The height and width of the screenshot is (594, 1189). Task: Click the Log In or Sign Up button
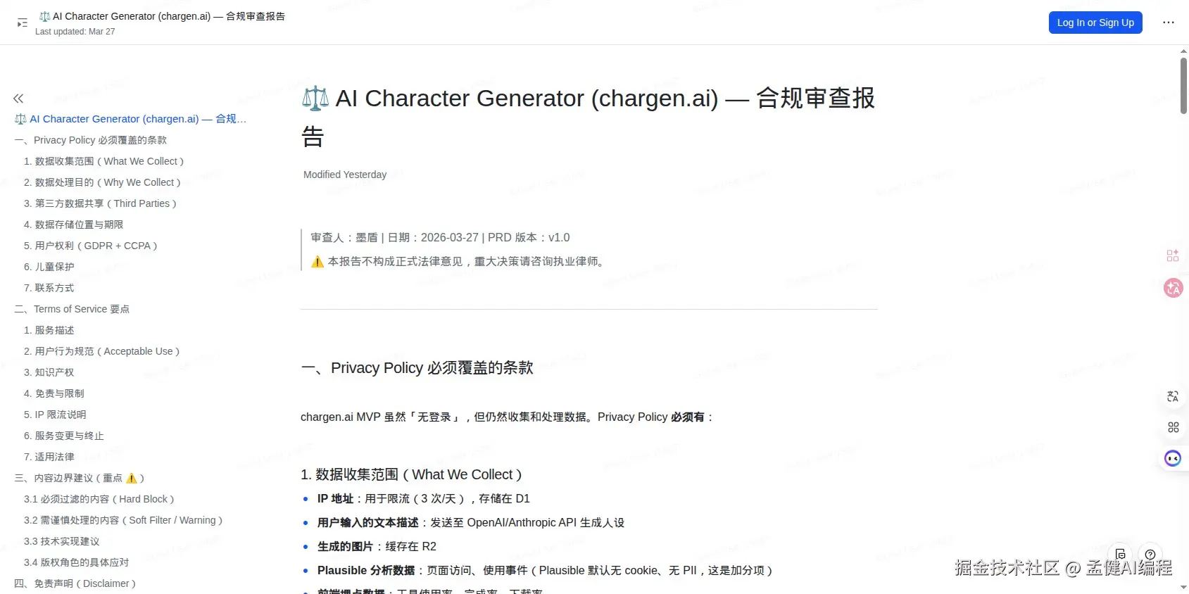(x=1095, y=23)
